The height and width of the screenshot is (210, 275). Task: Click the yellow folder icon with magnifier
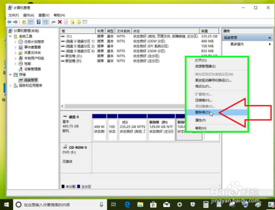pos(78,22)
